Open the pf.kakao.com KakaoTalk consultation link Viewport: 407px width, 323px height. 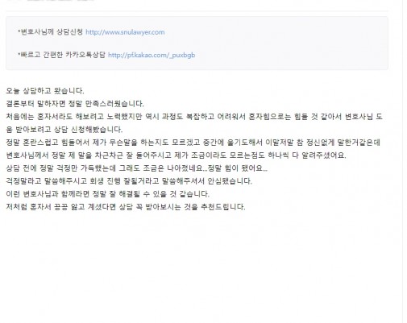(152, 55)
